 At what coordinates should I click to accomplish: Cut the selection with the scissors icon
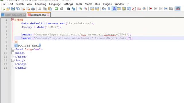click(x=40, y=9)
